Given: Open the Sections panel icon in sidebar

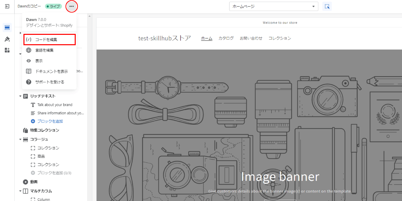Looking at the screenshot, I should [x=7, y=27].
